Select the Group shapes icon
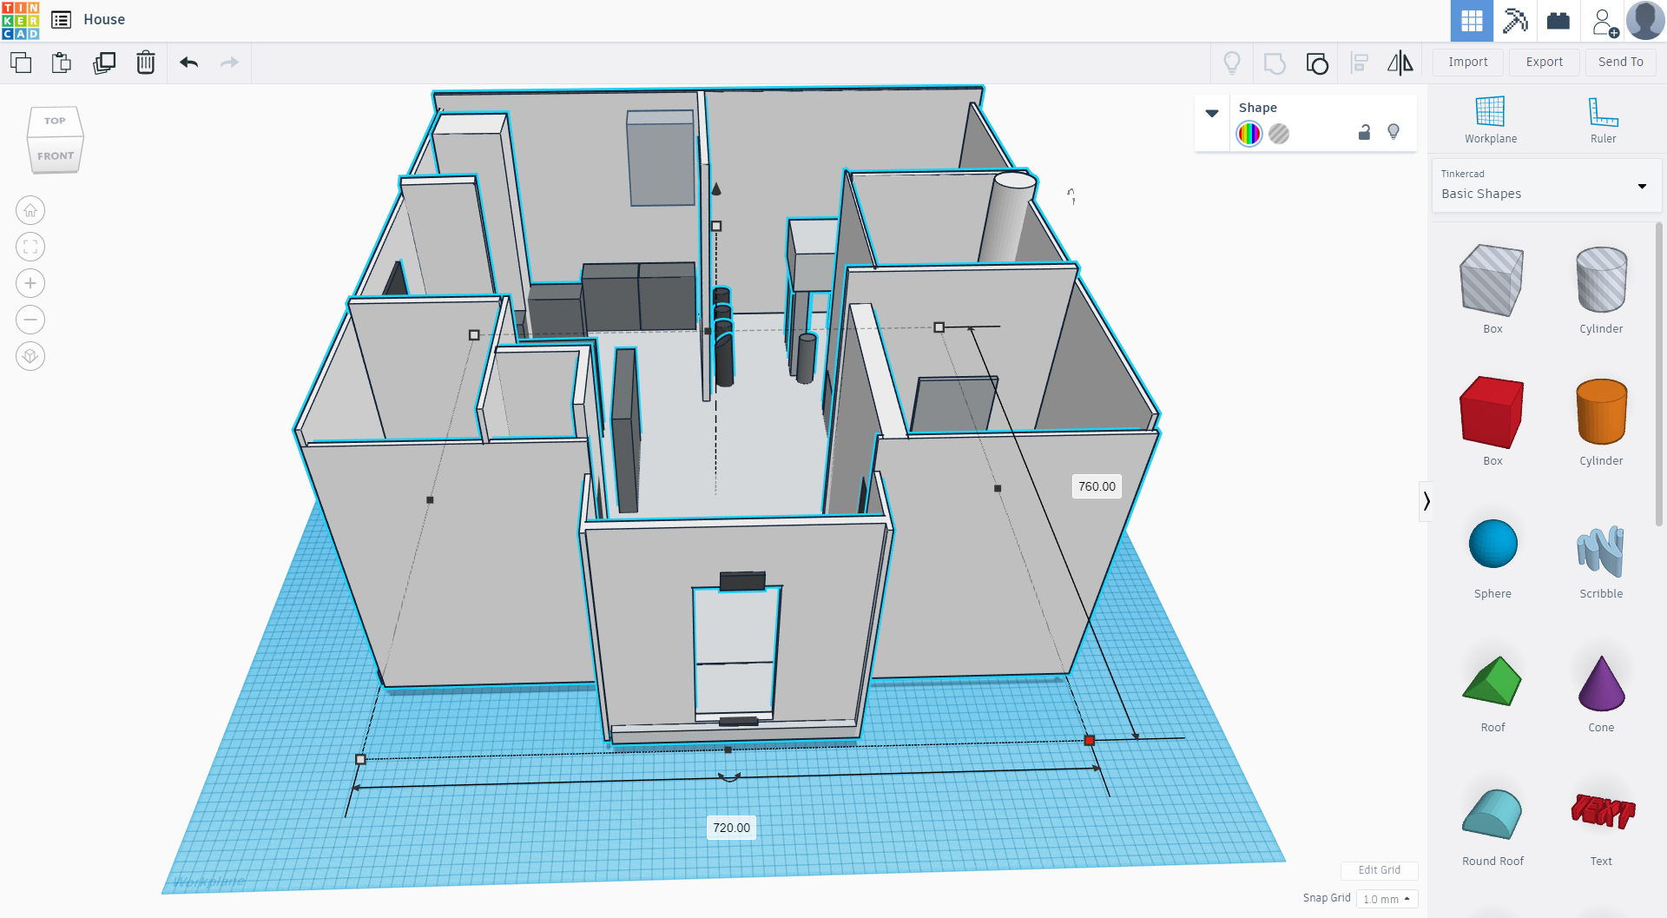This screenshot has width=1667, height=918. 1275,63
